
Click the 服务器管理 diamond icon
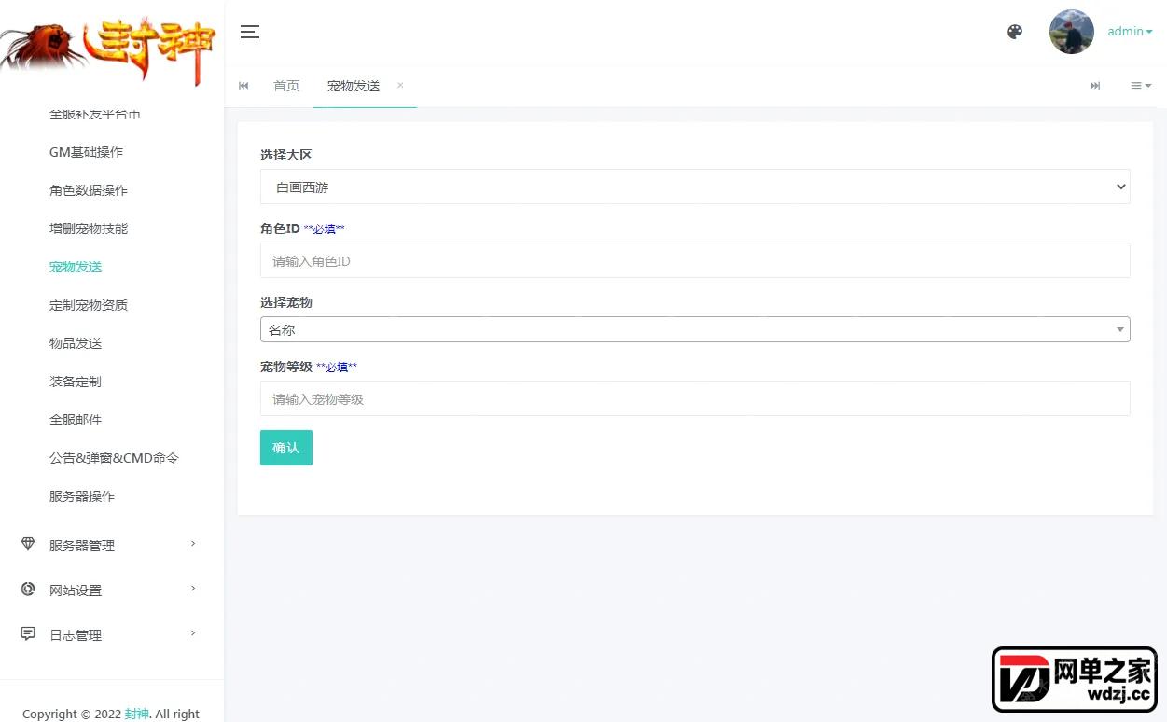pyautogui.click(x=28, y=544)
